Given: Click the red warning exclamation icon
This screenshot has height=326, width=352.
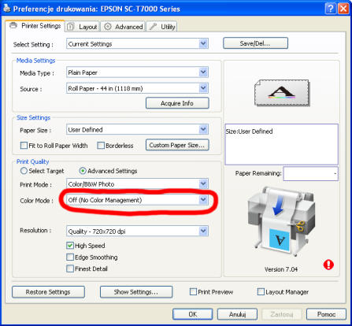Looking at the screenshot, I should point(328,265).
